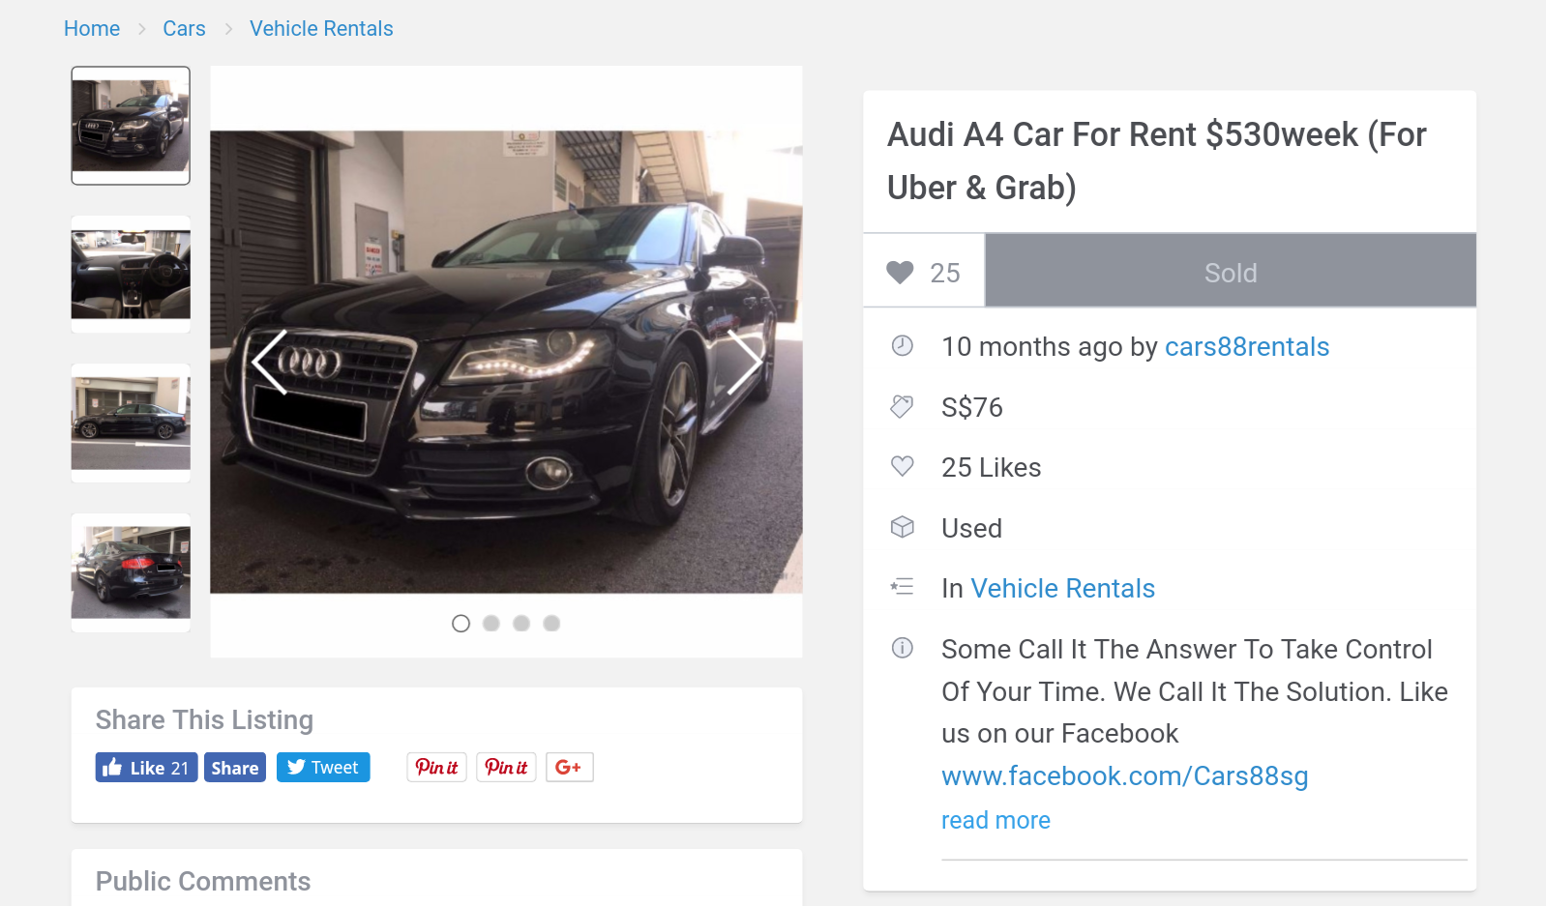Image resolution: width=1546 pixels, height=906 pixels.
Task: Tweet this listing on Twitter
Action: pos(323,768)
